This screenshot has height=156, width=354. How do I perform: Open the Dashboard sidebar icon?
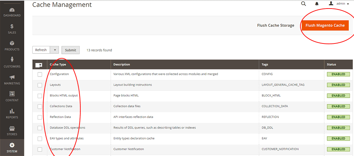pos(12,10)
